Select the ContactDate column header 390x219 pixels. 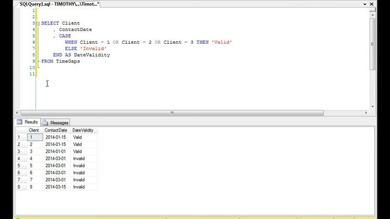(x=55, y=130)
